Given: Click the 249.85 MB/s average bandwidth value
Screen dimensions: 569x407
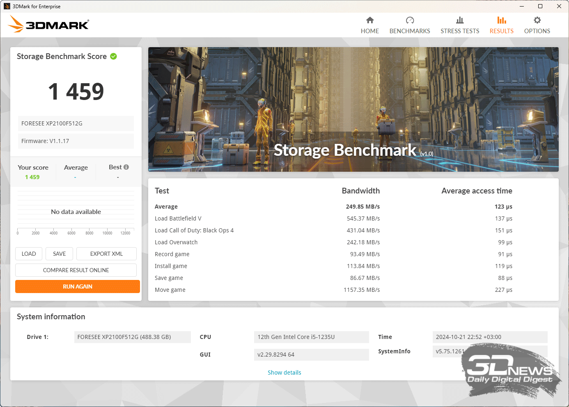Looking at the screenshot, I should click(x=363, y=207).
